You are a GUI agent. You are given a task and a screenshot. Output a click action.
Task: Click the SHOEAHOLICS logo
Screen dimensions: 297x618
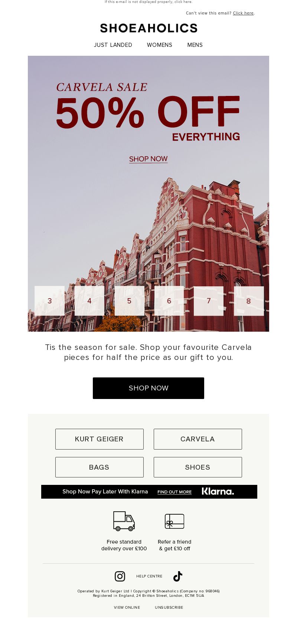coord(148,28)
